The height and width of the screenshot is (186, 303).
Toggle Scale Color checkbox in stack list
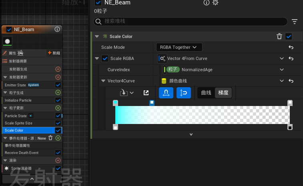[58, 130]
